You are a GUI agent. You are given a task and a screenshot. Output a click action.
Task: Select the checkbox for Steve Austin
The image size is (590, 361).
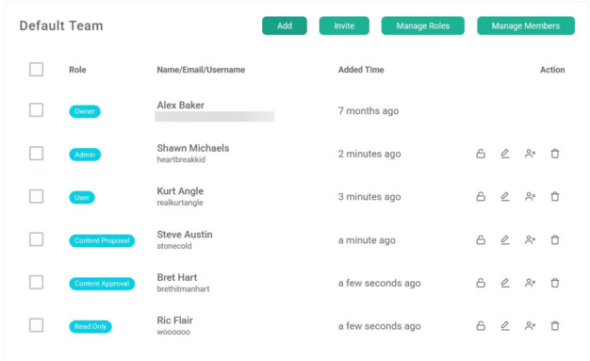[x=36, y=239]
